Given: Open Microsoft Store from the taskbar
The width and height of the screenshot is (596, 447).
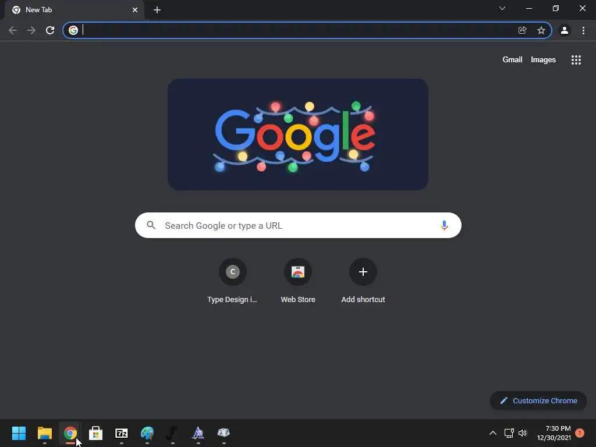Looking at the screenshot, I should click(96, 433).
